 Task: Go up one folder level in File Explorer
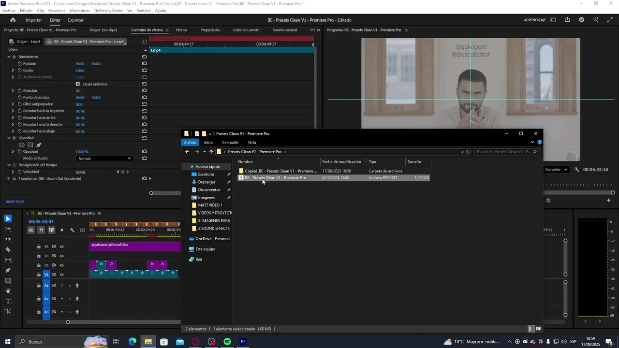(x=211, y=152)
